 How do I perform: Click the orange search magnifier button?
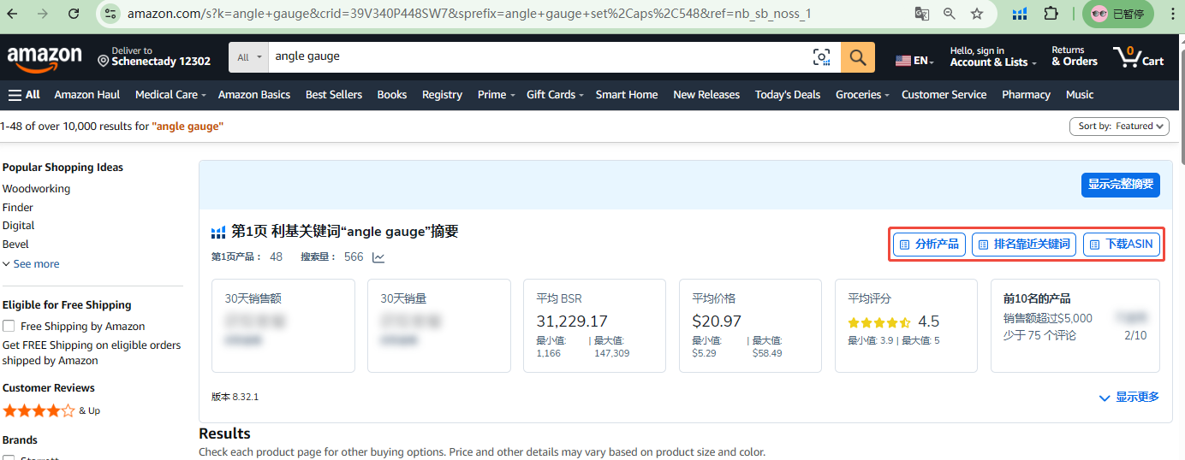(x=857, y=57)
